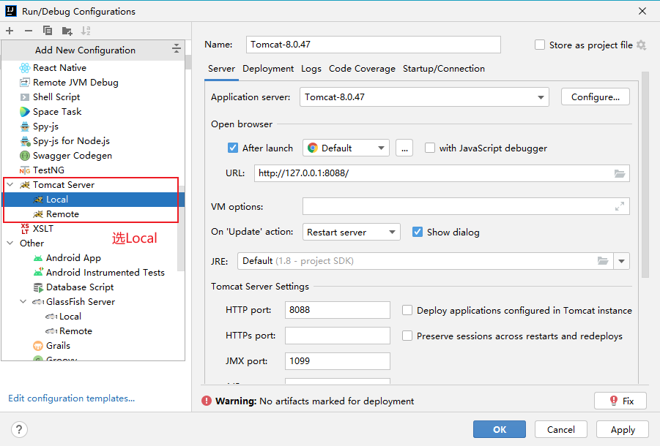Open the Application server dropdown
The image size is (660, 446).
coord(541,97)
